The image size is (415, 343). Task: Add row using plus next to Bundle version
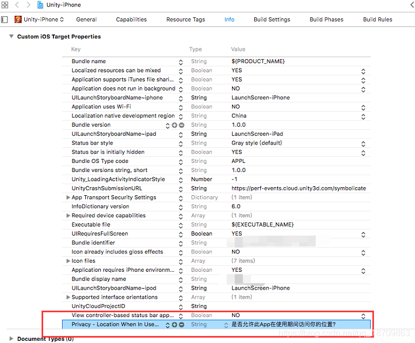pyautogui.click(x=174, y=125)
